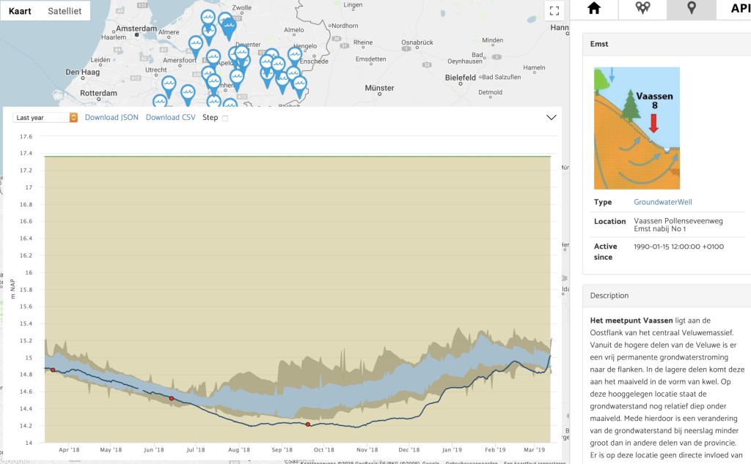Switch map to Kaart view
This screenshot has width=751, height=464.
tap(20, 11)
